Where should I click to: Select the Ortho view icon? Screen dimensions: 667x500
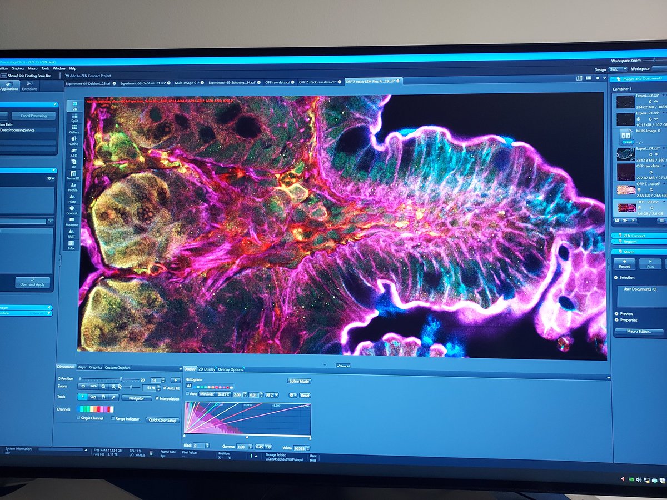coord(73,141)
